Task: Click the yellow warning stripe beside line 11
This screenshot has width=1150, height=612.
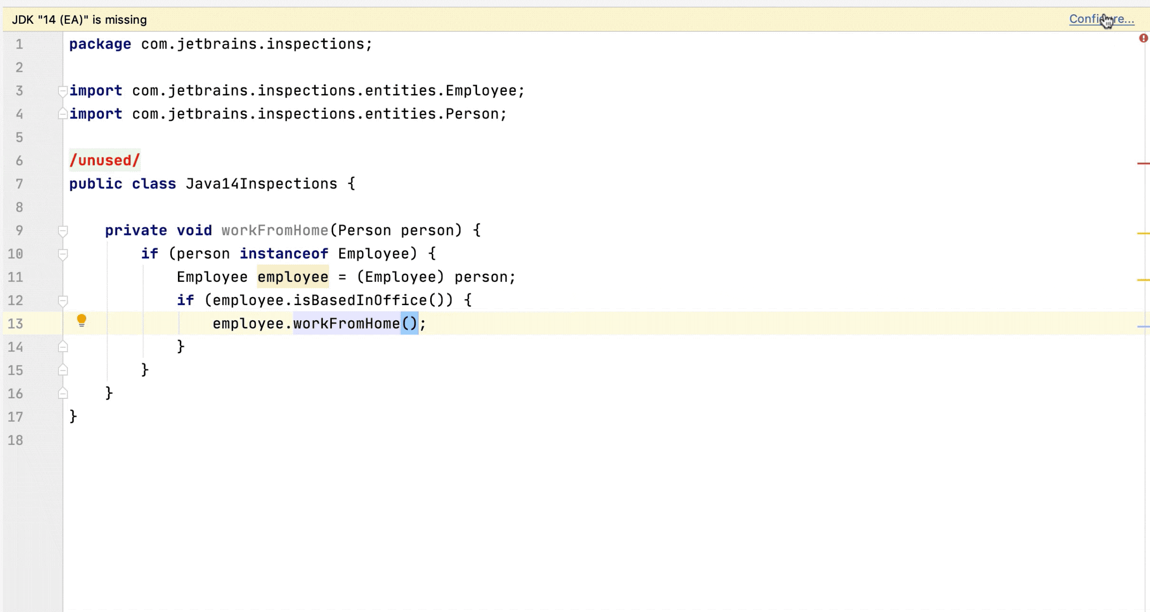Action: tap(1143, 280)
